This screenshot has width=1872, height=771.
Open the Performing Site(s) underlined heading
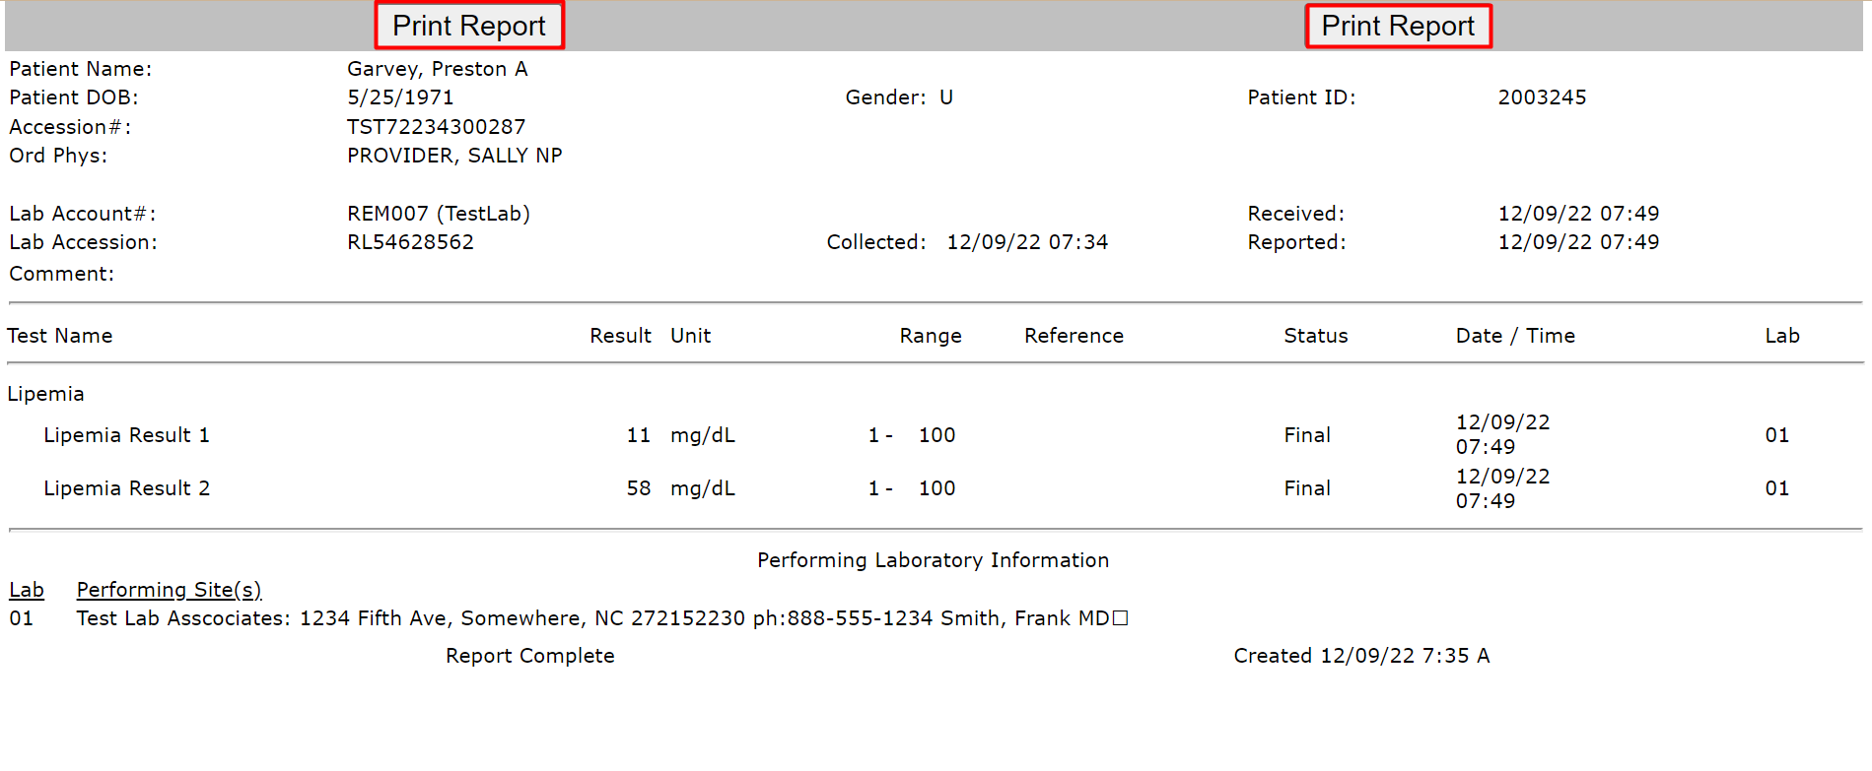point(169,590)
